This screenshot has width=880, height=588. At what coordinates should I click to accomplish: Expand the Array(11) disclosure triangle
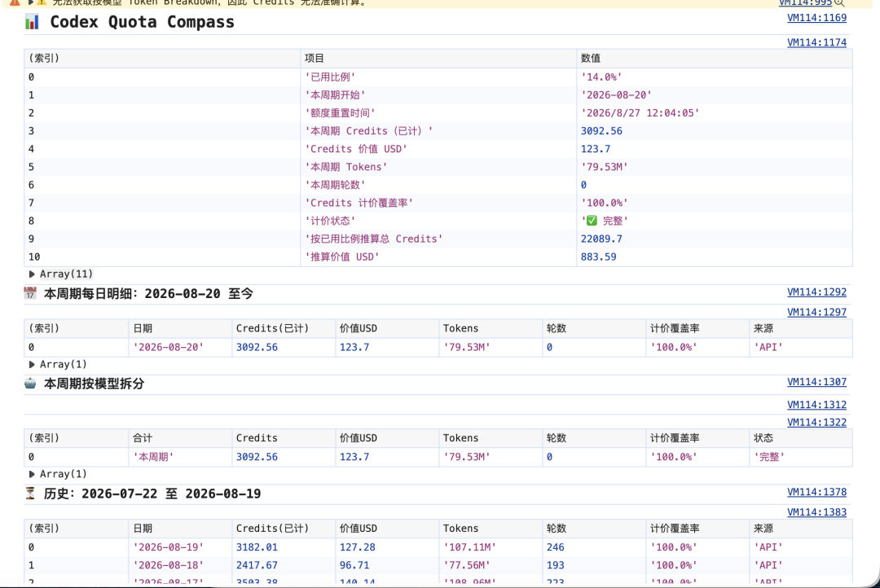point(32,274)
